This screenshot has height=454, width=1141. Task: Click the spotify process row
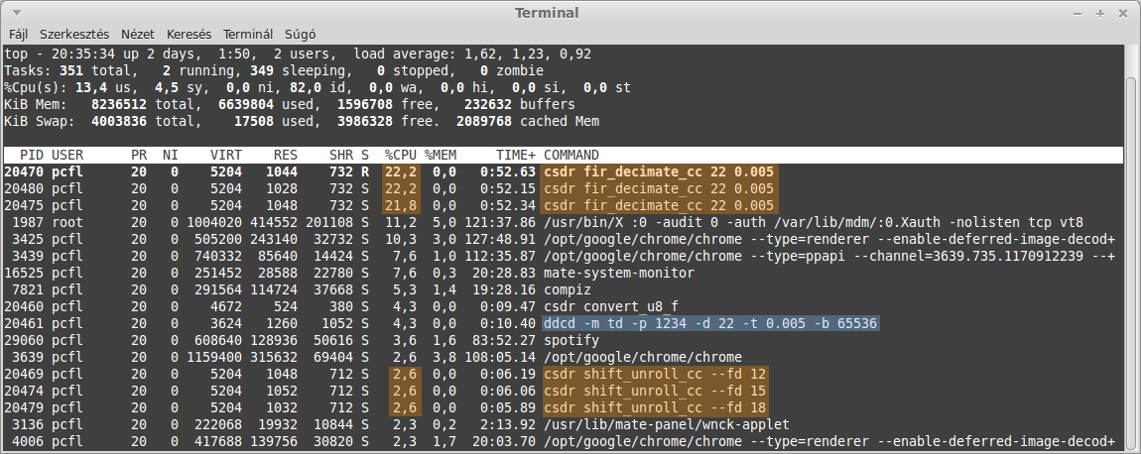point(561,340)
